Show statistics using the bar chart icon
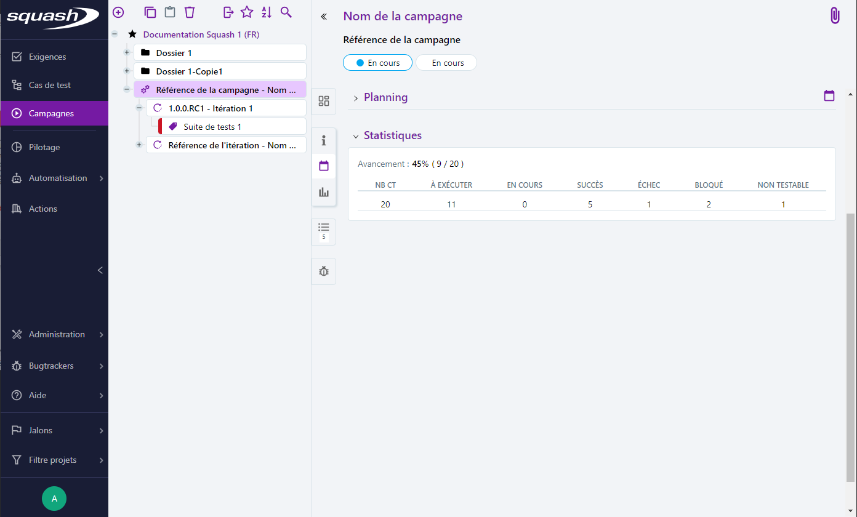 coord(323,192)
